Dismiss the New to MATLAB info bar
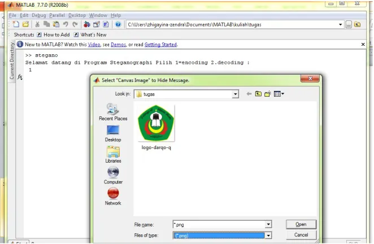 click(363, 45)
